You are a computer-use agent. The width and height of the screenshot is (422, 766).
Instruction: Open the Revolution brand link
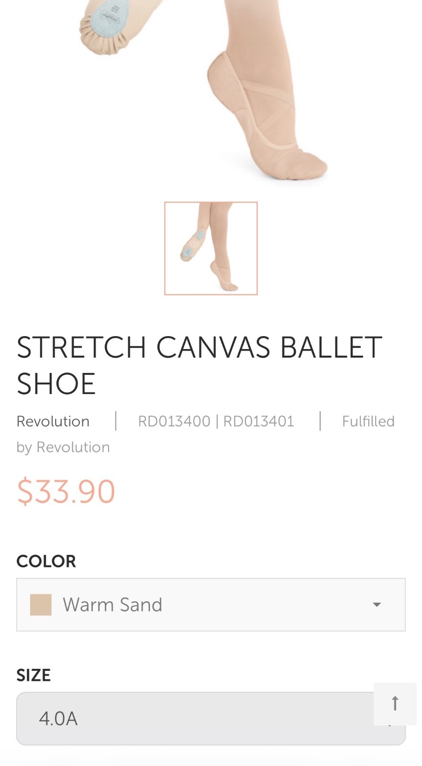click(x=53, y=421)
